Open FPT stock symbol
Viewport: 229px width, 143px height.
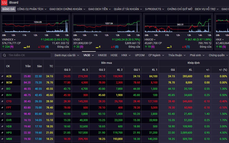click(x=9, y=108)
